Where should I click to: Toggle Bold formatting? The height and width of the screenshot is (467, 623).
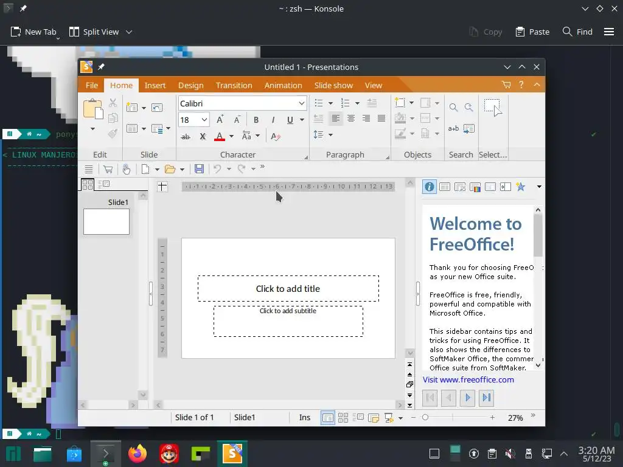pos(256,120)
